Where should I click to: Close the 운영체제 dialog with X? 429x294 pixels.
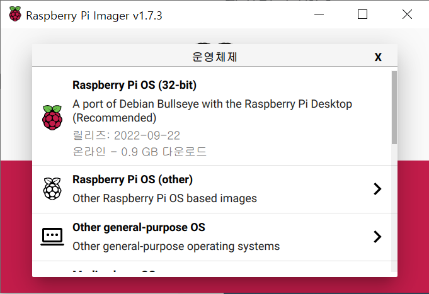tap(378, 57)
